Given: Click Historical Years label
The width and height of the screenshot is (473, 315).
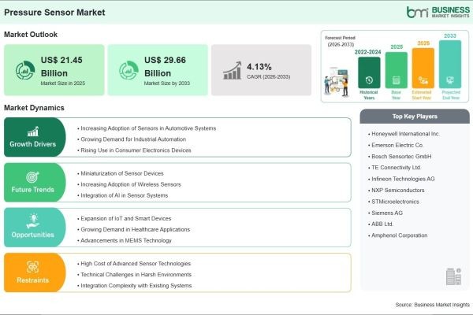Looking at the screenshot, I should 369,95.
